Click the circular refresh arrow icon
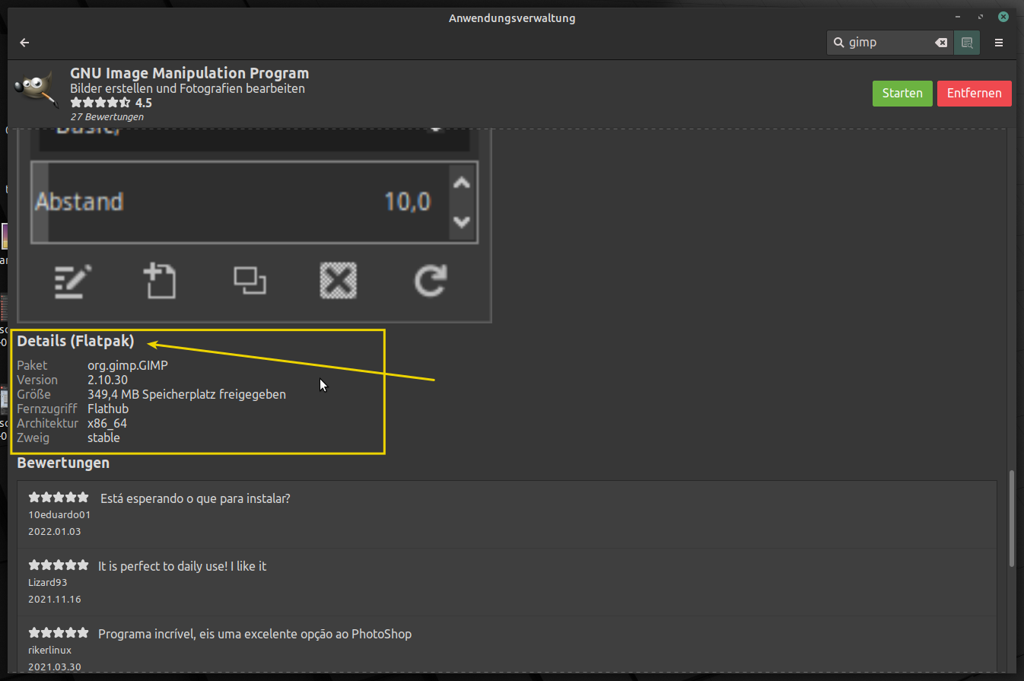This screenshot has height=681, width=1024. point(430,281)
